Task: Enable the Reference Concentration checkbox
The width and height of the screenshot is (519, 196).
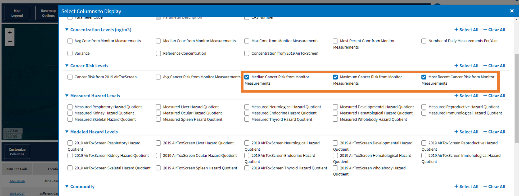Action: click(158, 53)
